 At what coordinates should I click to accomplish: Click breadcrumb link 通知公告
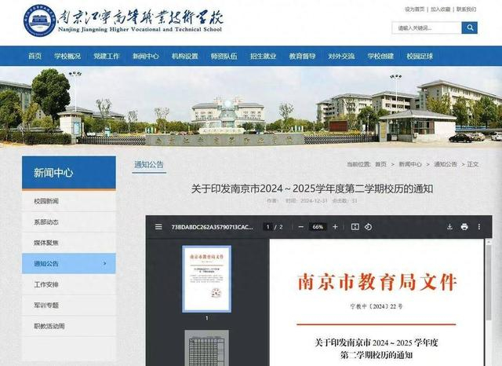click(x=446, y=164)
